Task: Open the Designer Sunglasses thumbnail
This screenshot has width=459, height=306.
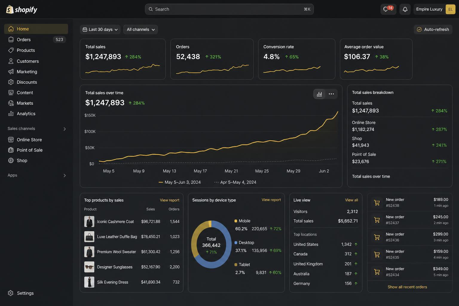Action: [89, 267]
